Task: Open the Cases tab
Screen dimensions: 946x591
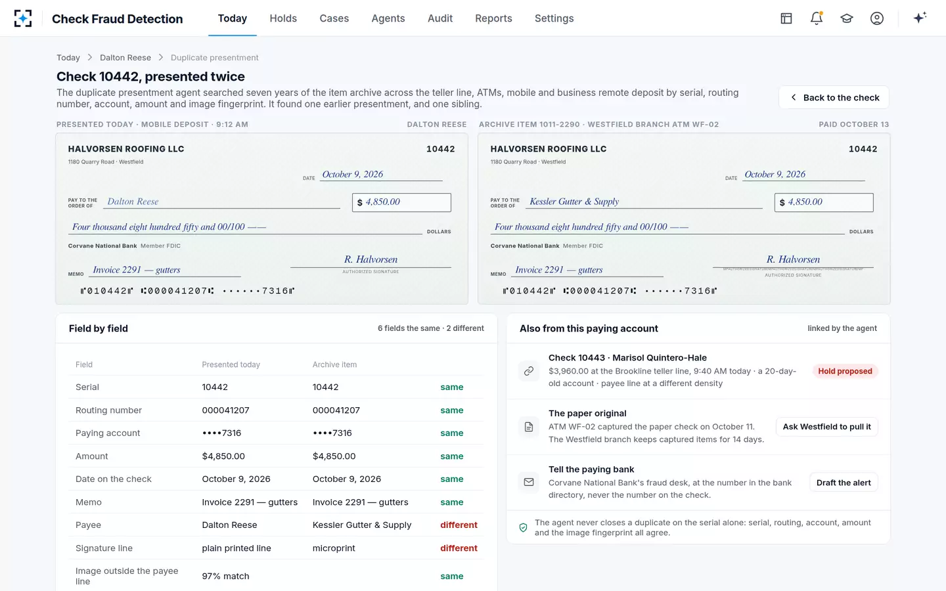Action: pos(334,18)
